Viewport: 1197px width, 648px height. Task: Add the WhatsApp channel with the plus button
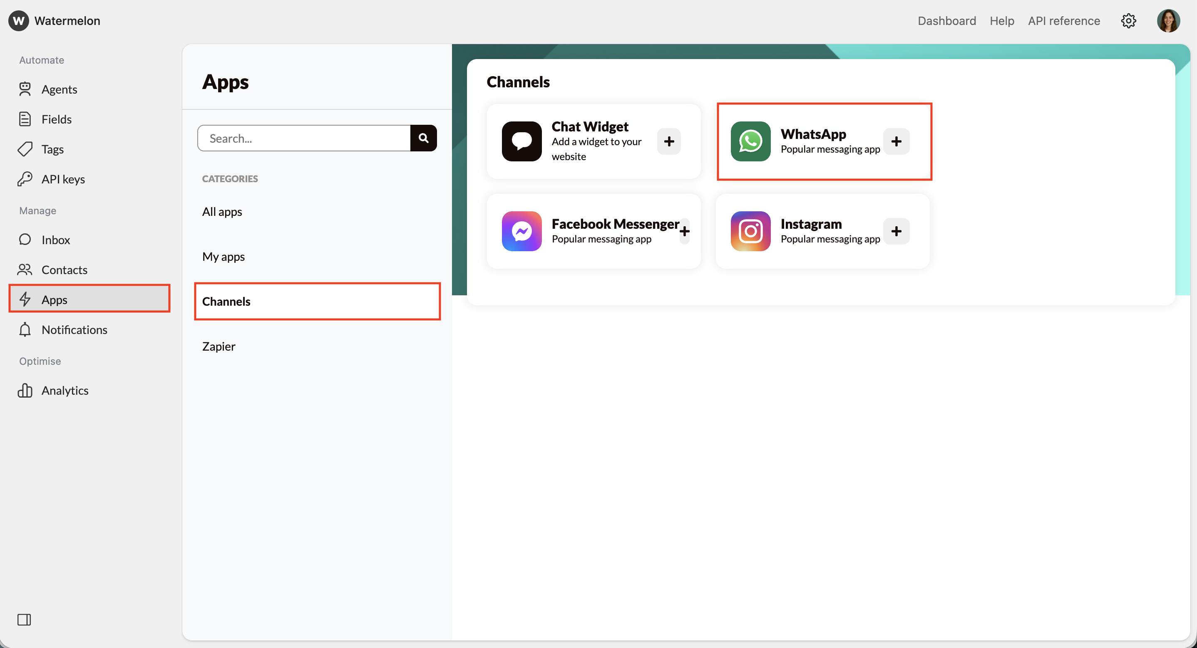pos(897,142)
